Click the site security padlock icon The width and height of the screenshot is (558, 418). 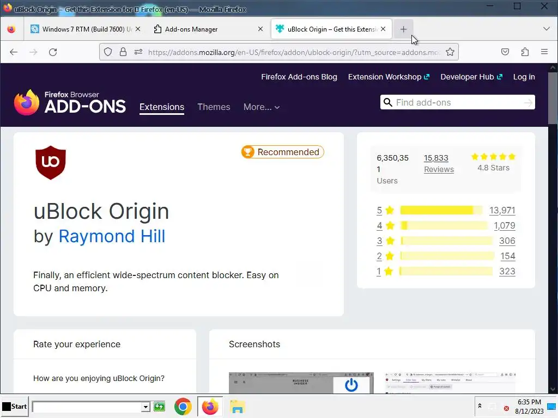(x=123, y=52)
